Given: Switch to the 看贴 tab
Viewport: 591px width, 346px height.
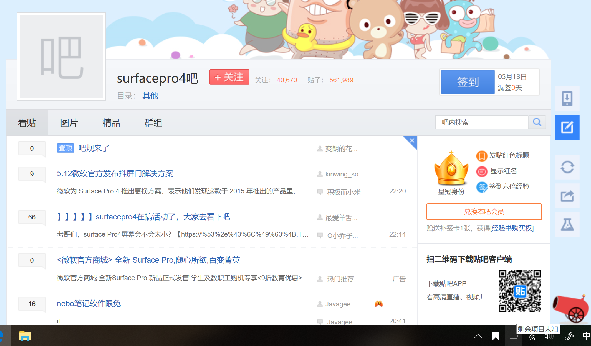Looking at the screenshot, I should point(27,122).
